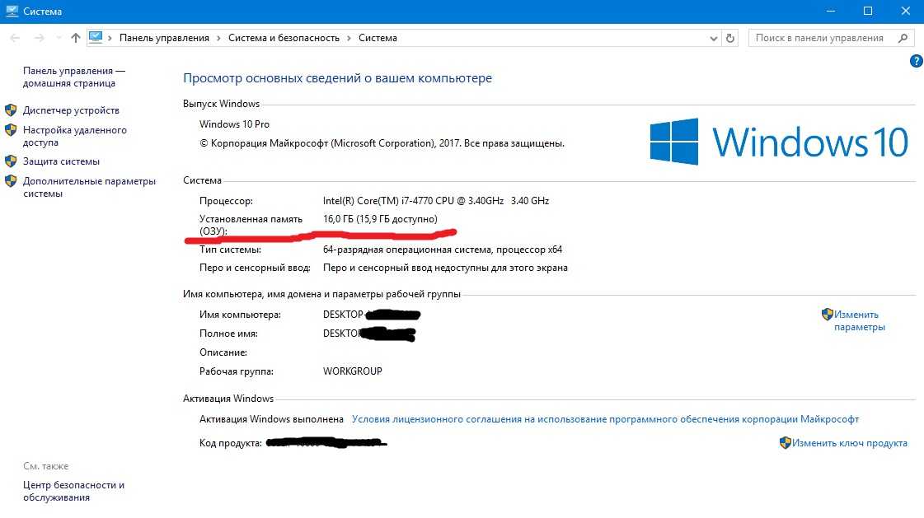Screen dimensions: 924x518
Task: Click the computer icon in the address bar
Action: click(96, 38)
